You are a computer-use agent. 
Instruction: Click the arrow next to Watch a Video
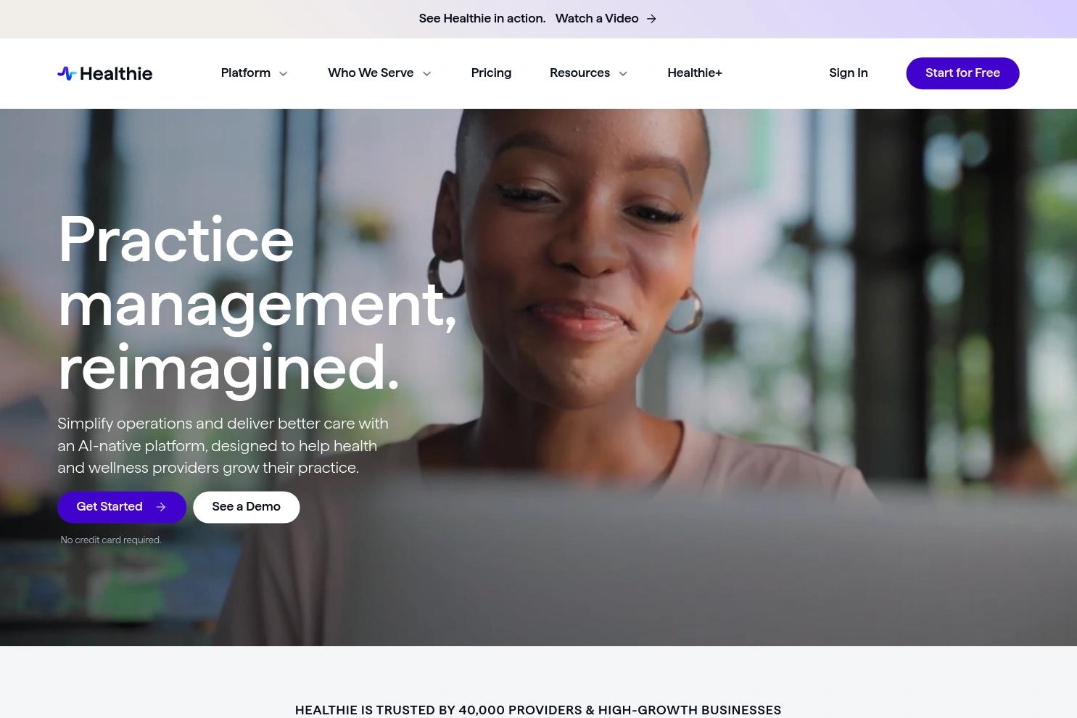[651, 19]
